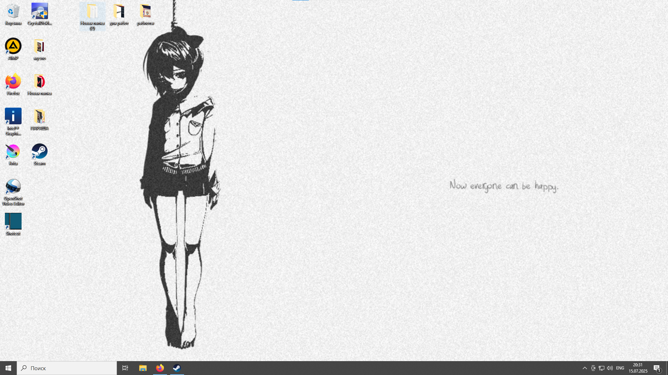Select the для работ folder

(119, 14)
